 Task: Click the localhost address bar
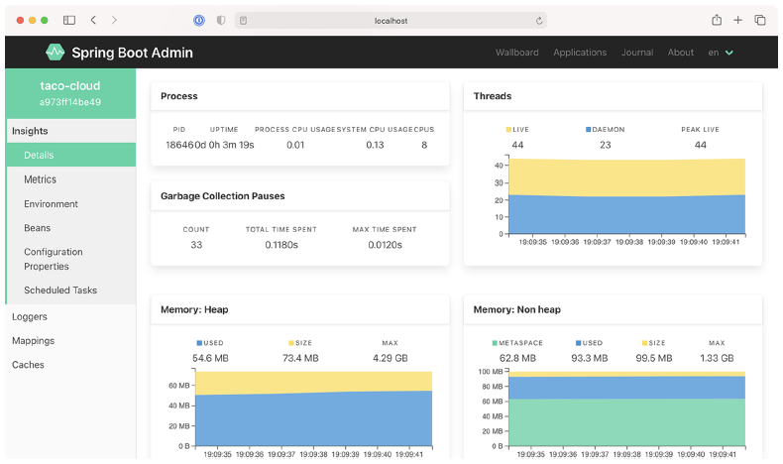391,20
